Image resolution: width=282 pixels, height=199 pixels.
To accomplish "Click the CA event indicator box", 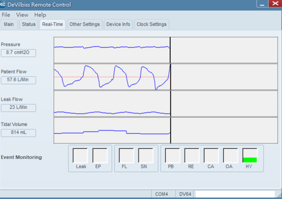I will point(211,156).
